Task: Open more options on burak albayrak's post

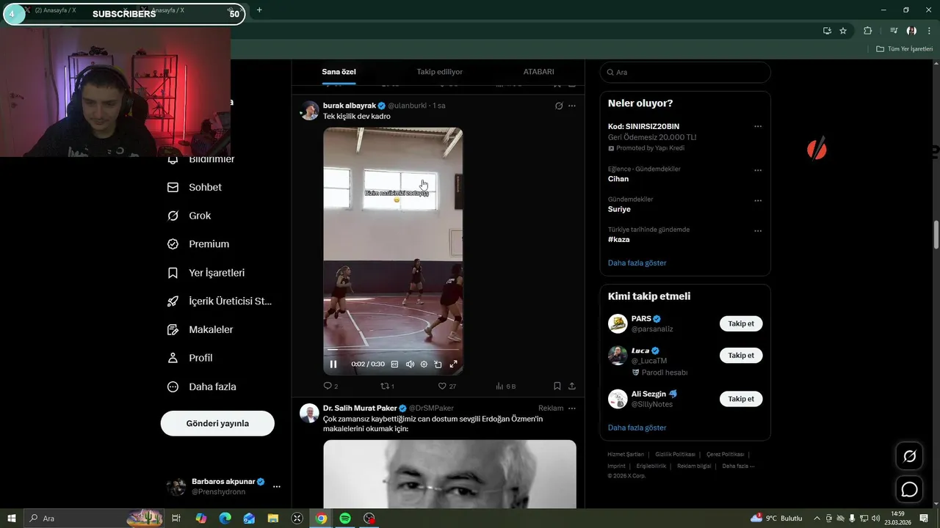Action: pyautogui.click(x=572, y=106)
